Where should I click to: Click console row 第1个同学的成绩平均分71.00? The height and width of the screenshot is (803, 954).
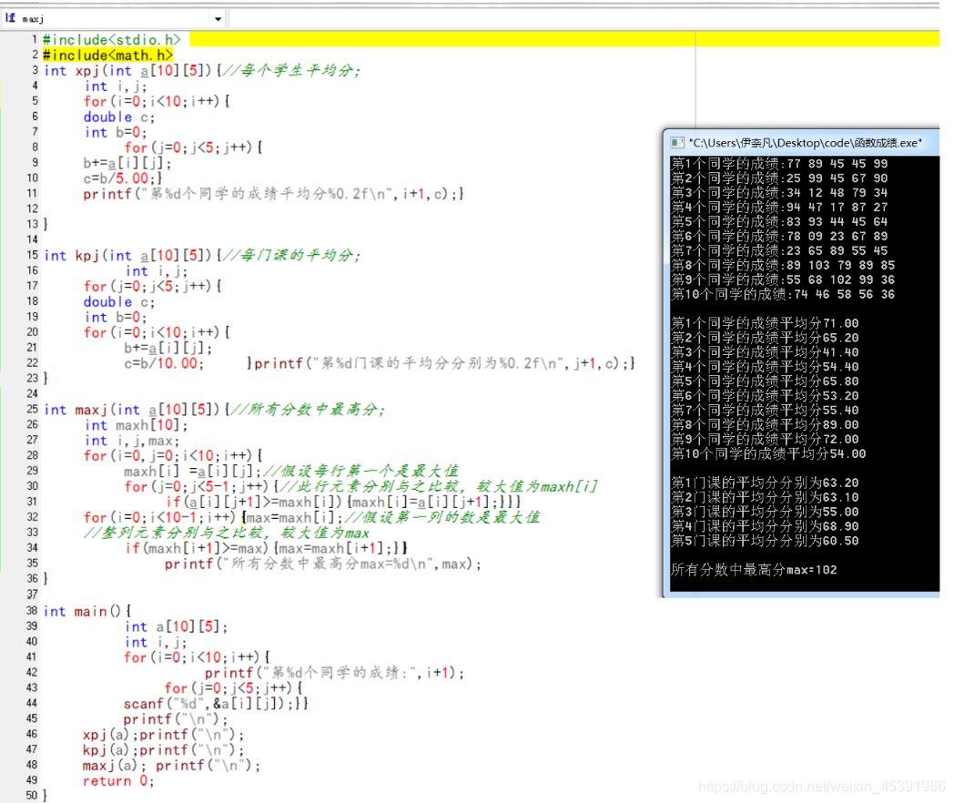pos(765,323)
